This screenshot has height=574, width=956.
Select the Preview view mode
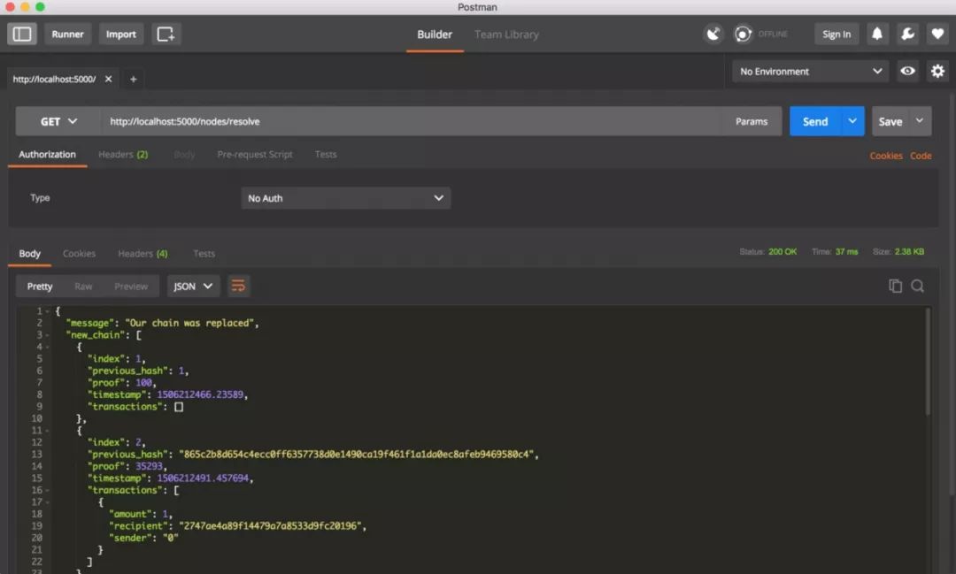[x=131, y=287]
